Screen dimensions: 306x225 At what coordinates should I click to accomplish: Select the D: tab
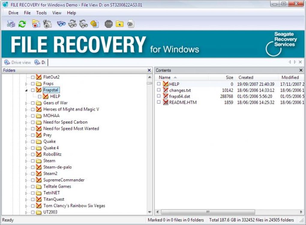coord(40,62)
